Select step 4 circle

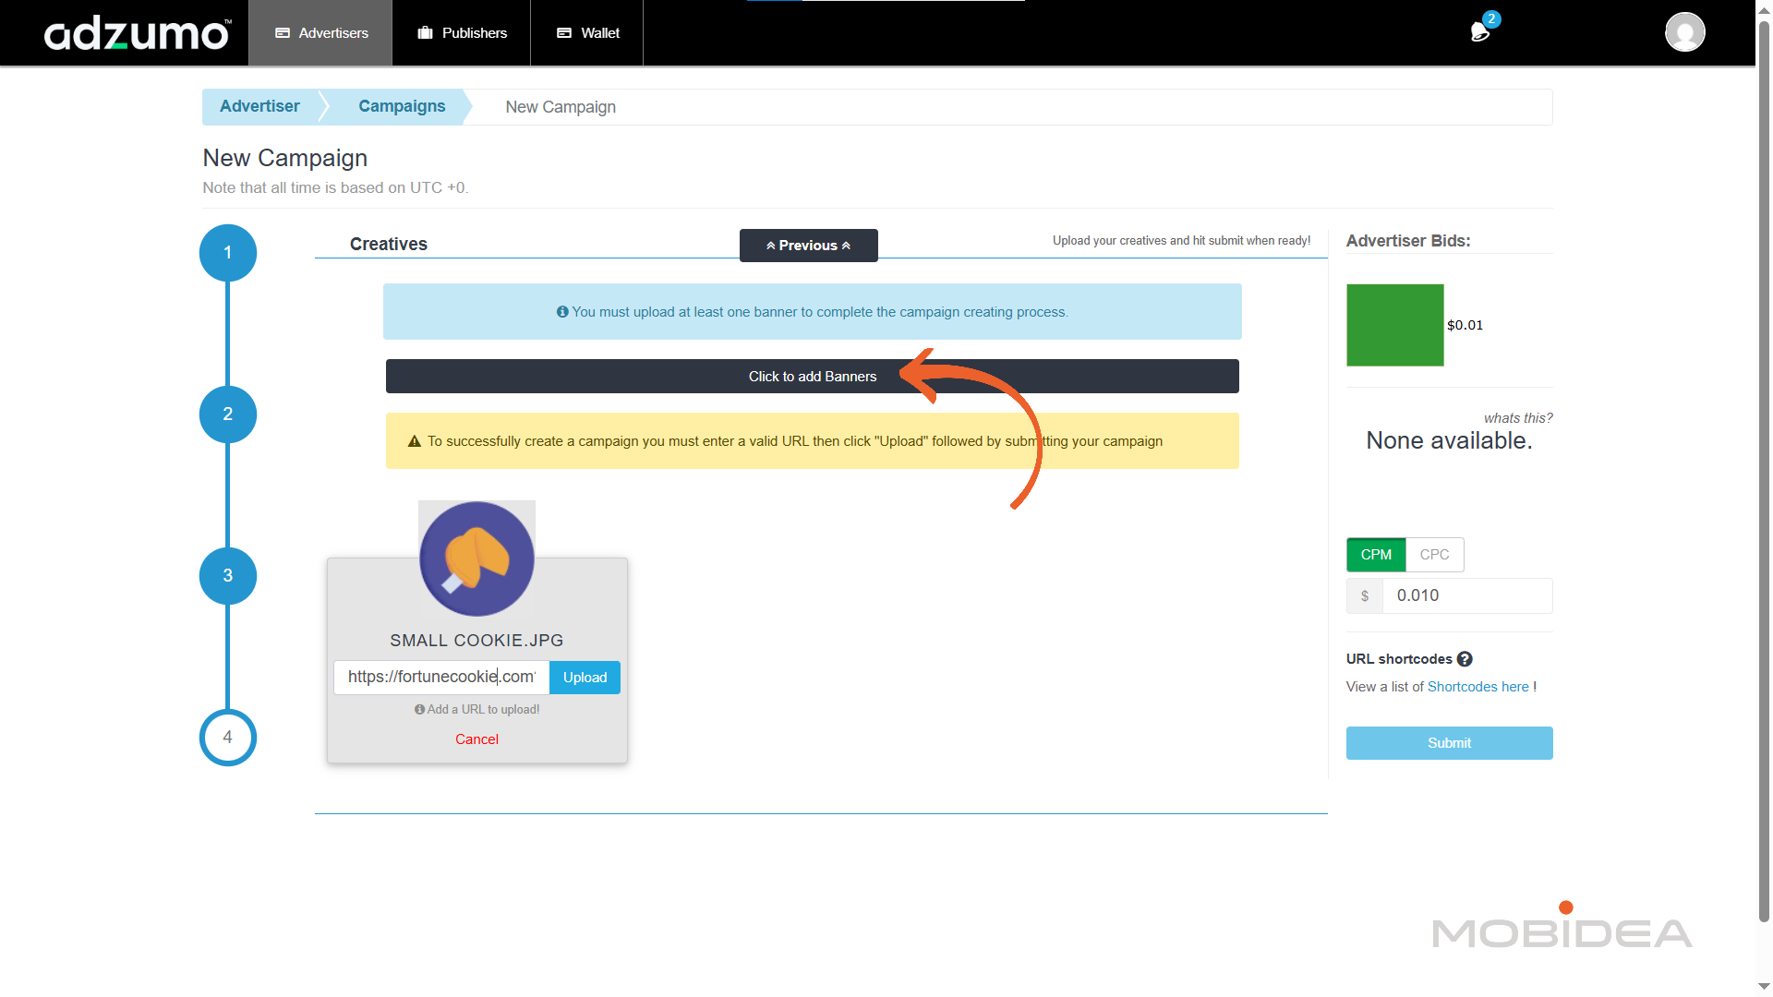227,738
